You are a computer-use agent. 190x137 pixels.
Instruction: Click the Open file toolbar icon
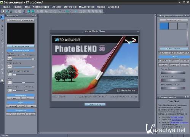[7, 11]
